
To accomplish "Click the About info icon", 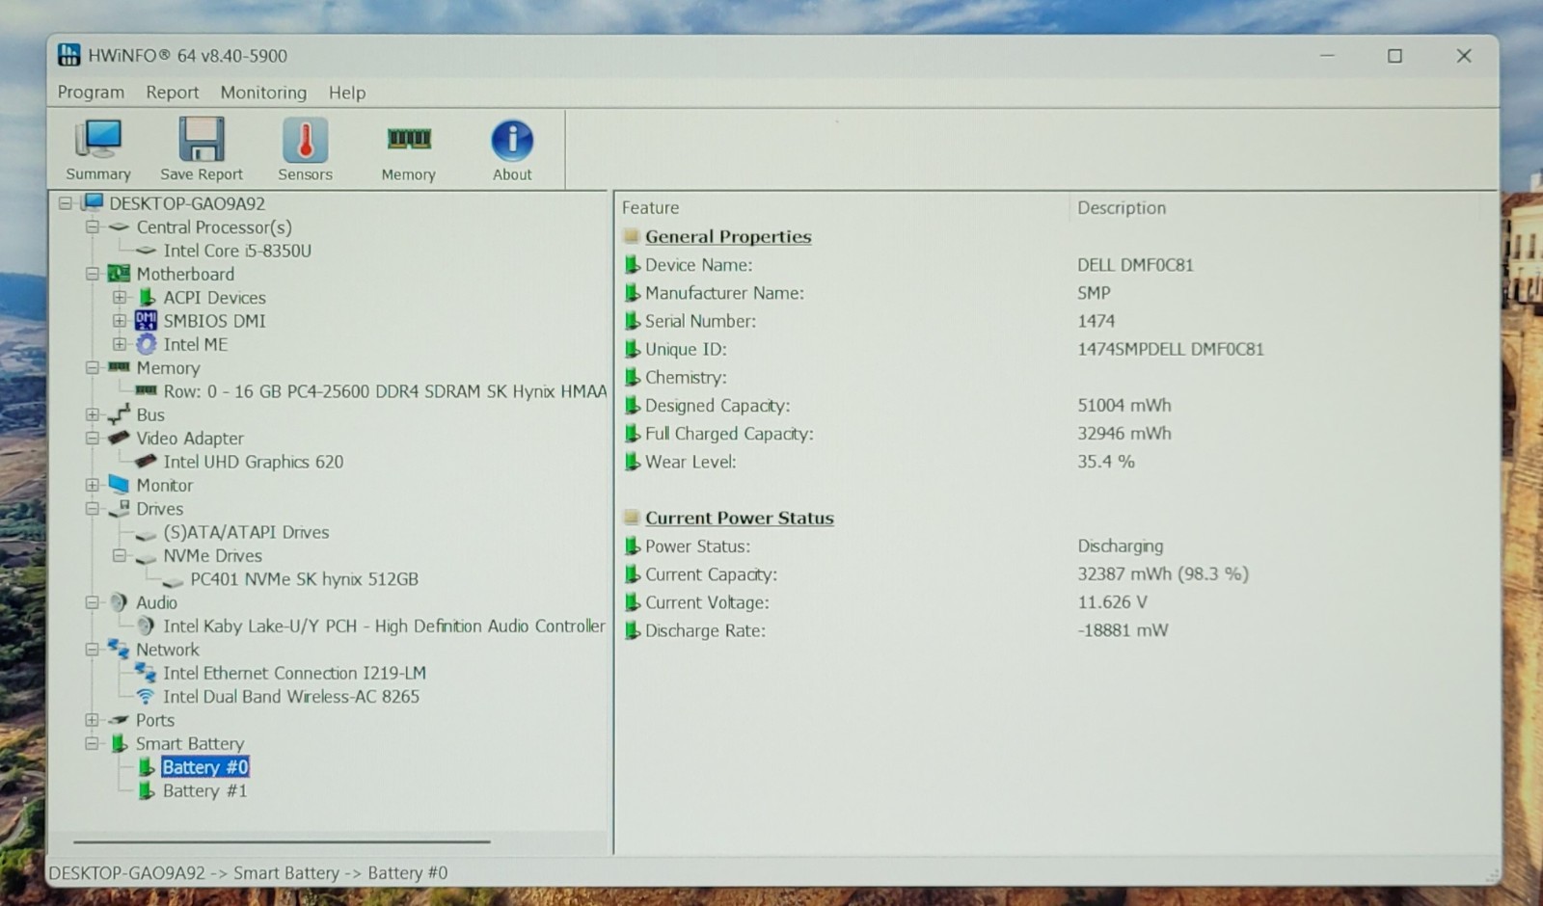I will tap(512, 149).
